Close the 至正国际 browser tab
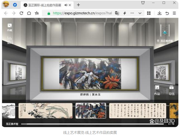The width and height of the screenshot is (180, 136). pos(70,5)
